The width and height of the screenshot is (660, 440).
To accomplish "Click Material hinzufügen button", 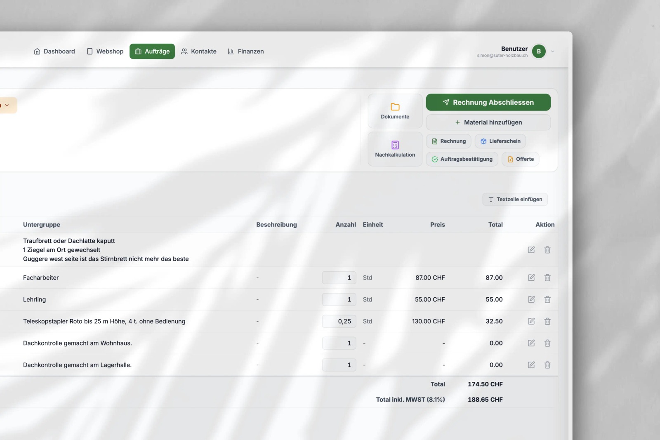I will click(x=488, y=122).
